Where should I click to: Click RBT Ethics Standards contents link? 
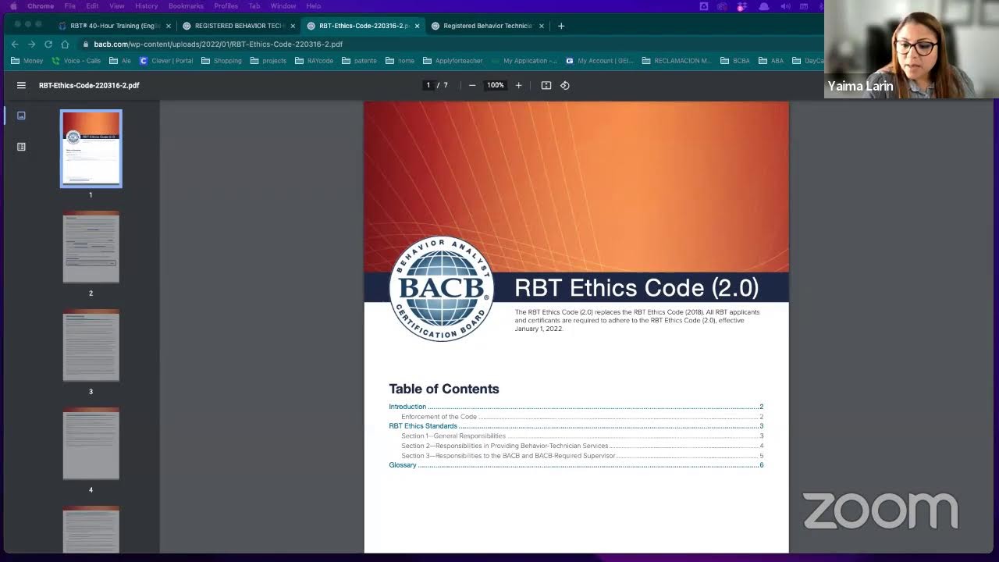click(423, 426)
